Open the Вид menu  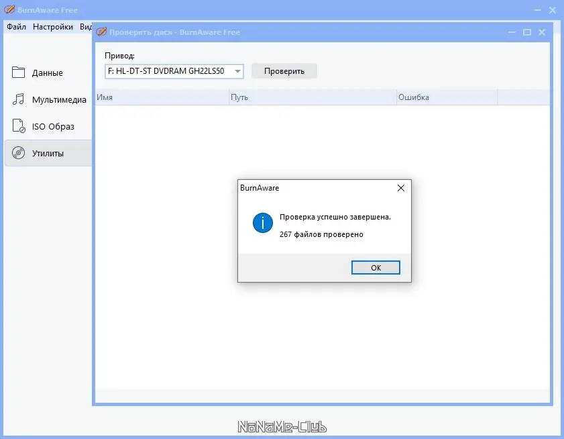pyautogui.click(x=86, y=27)
